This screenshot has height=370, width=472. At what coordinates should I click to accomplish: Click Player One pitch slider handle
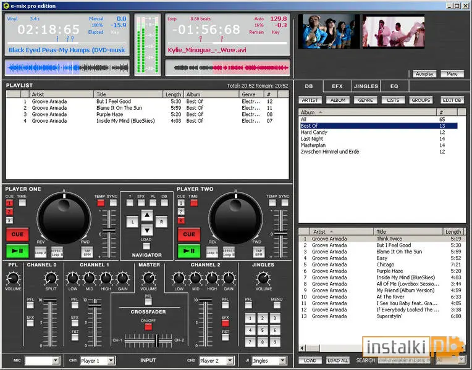(x=109, y=231)
